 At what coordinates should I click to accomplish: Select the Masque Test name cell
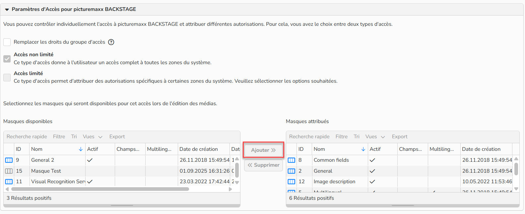[57, 171]
